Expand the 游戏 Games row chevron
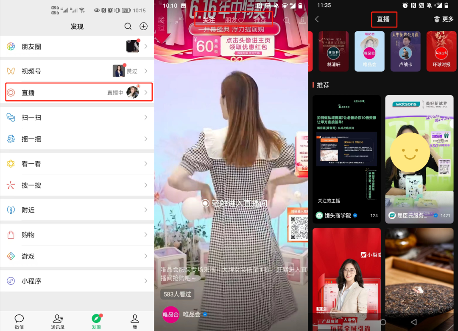Image resolution: width=458 pixels, height=331 pixels. click(146, 256)
